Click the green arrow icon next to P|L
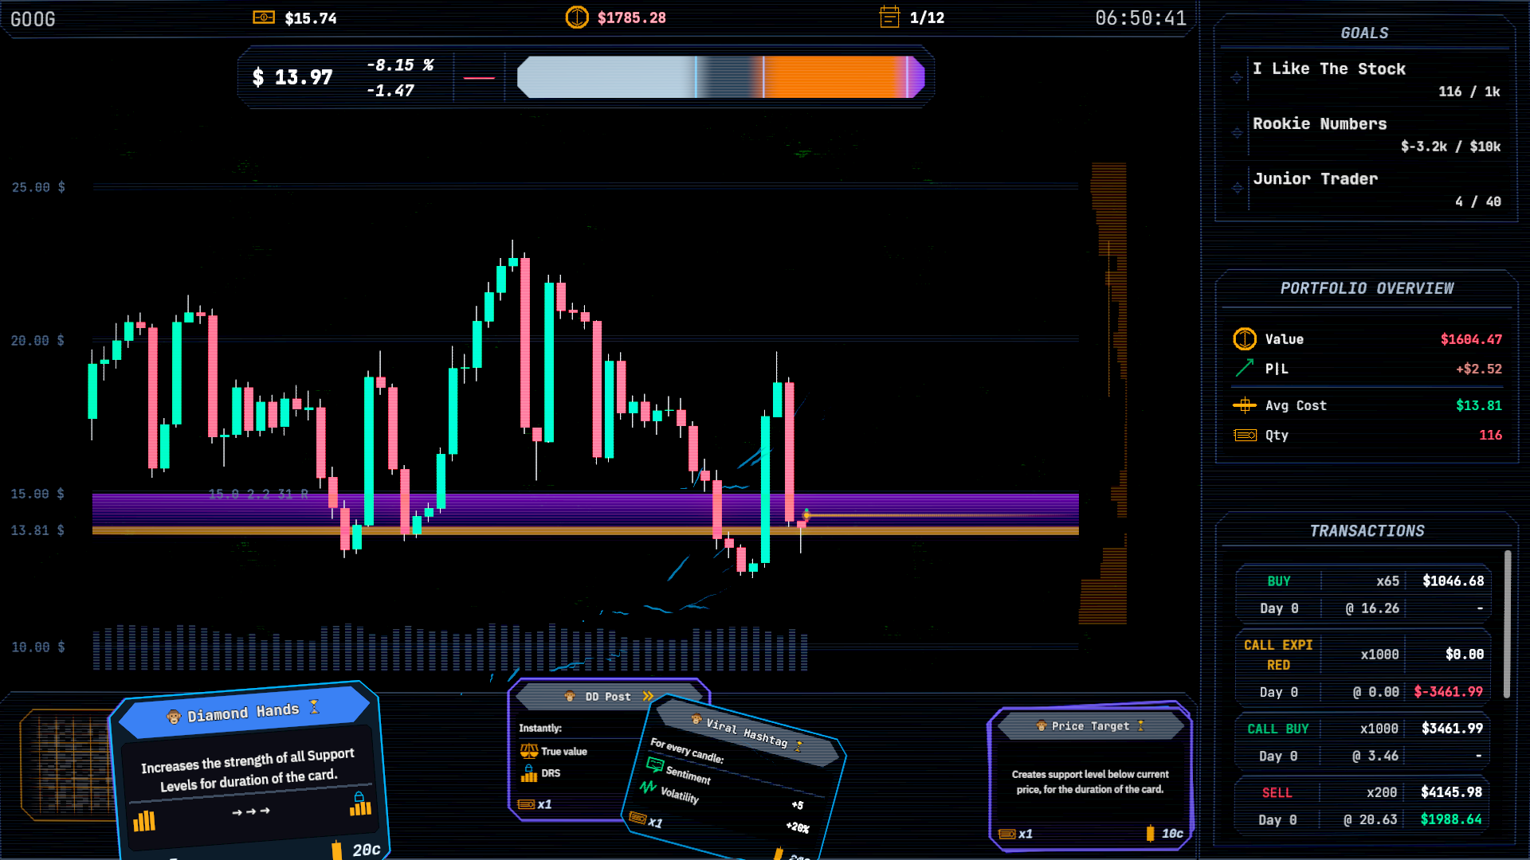This screenshot has width=1530, height=860. click(1244, 368)
